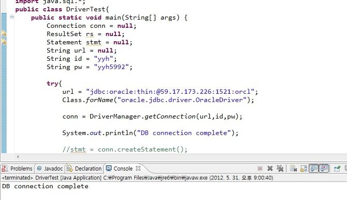Click the string "yyh5992"

[x=111, y=67]
